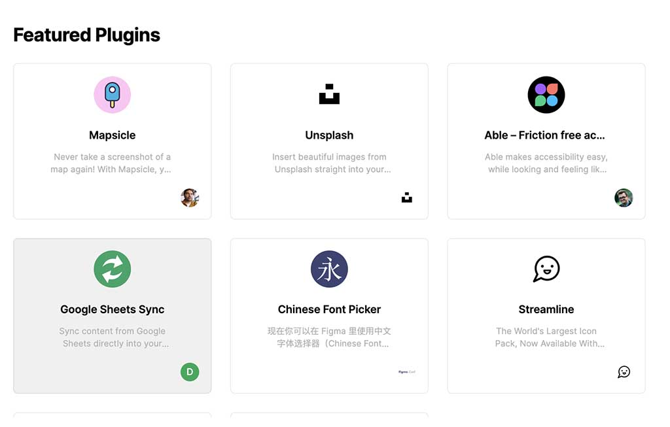This screenshot has height=427, width=670.
Task: Open the Google Sheets Sync title
Action: pos(113,309)
